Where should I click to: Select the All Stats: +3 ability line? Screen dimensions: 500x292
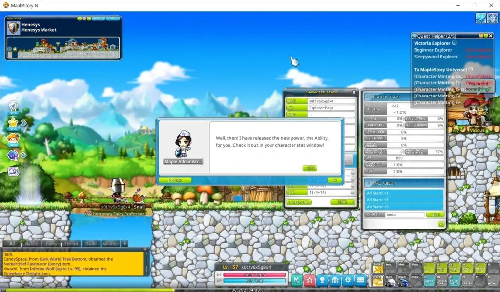[404, 200]
